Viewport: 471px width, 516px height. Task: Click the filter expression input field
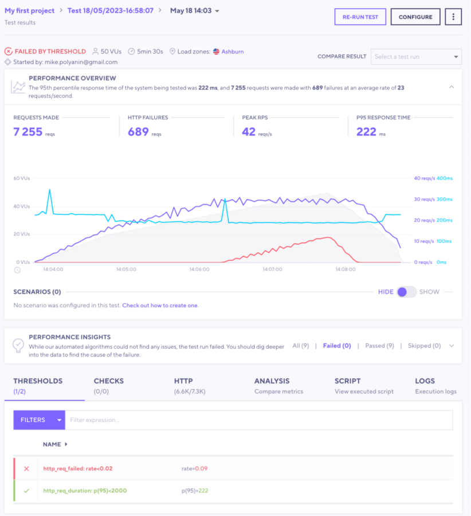258,420
